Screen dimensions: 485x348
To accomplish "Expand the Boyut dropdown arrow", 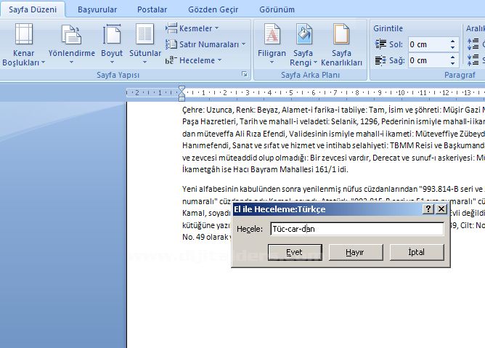I will point(112,62).
